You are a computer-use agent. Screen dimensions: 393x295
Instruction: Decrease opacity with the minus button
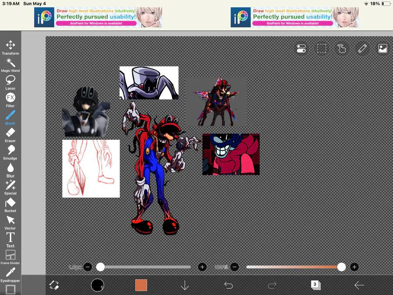[x=234, y=267]
